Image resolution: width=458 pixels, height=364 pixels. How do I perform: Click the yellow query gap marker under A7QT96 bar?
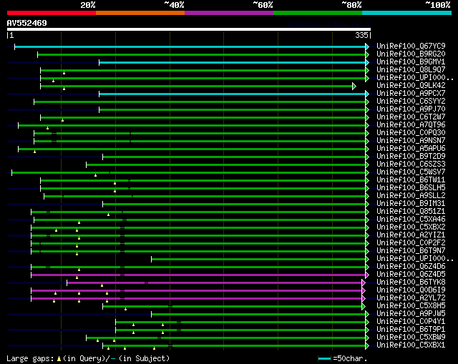point(48,128)
